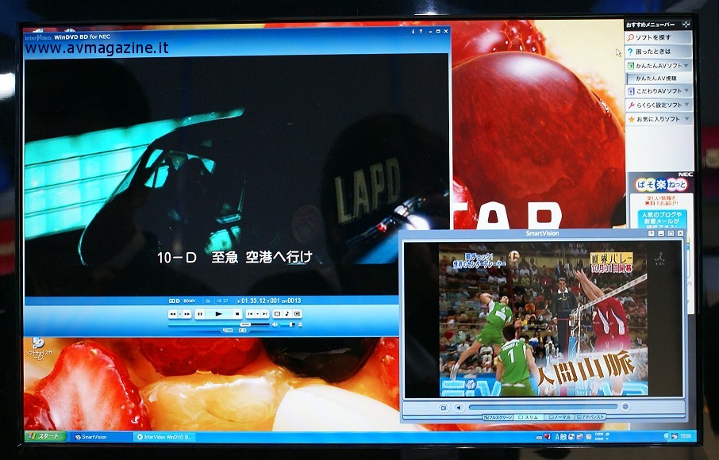
Task: Mute WinDVD with the speaker icon
Action: tap(275, 324)
